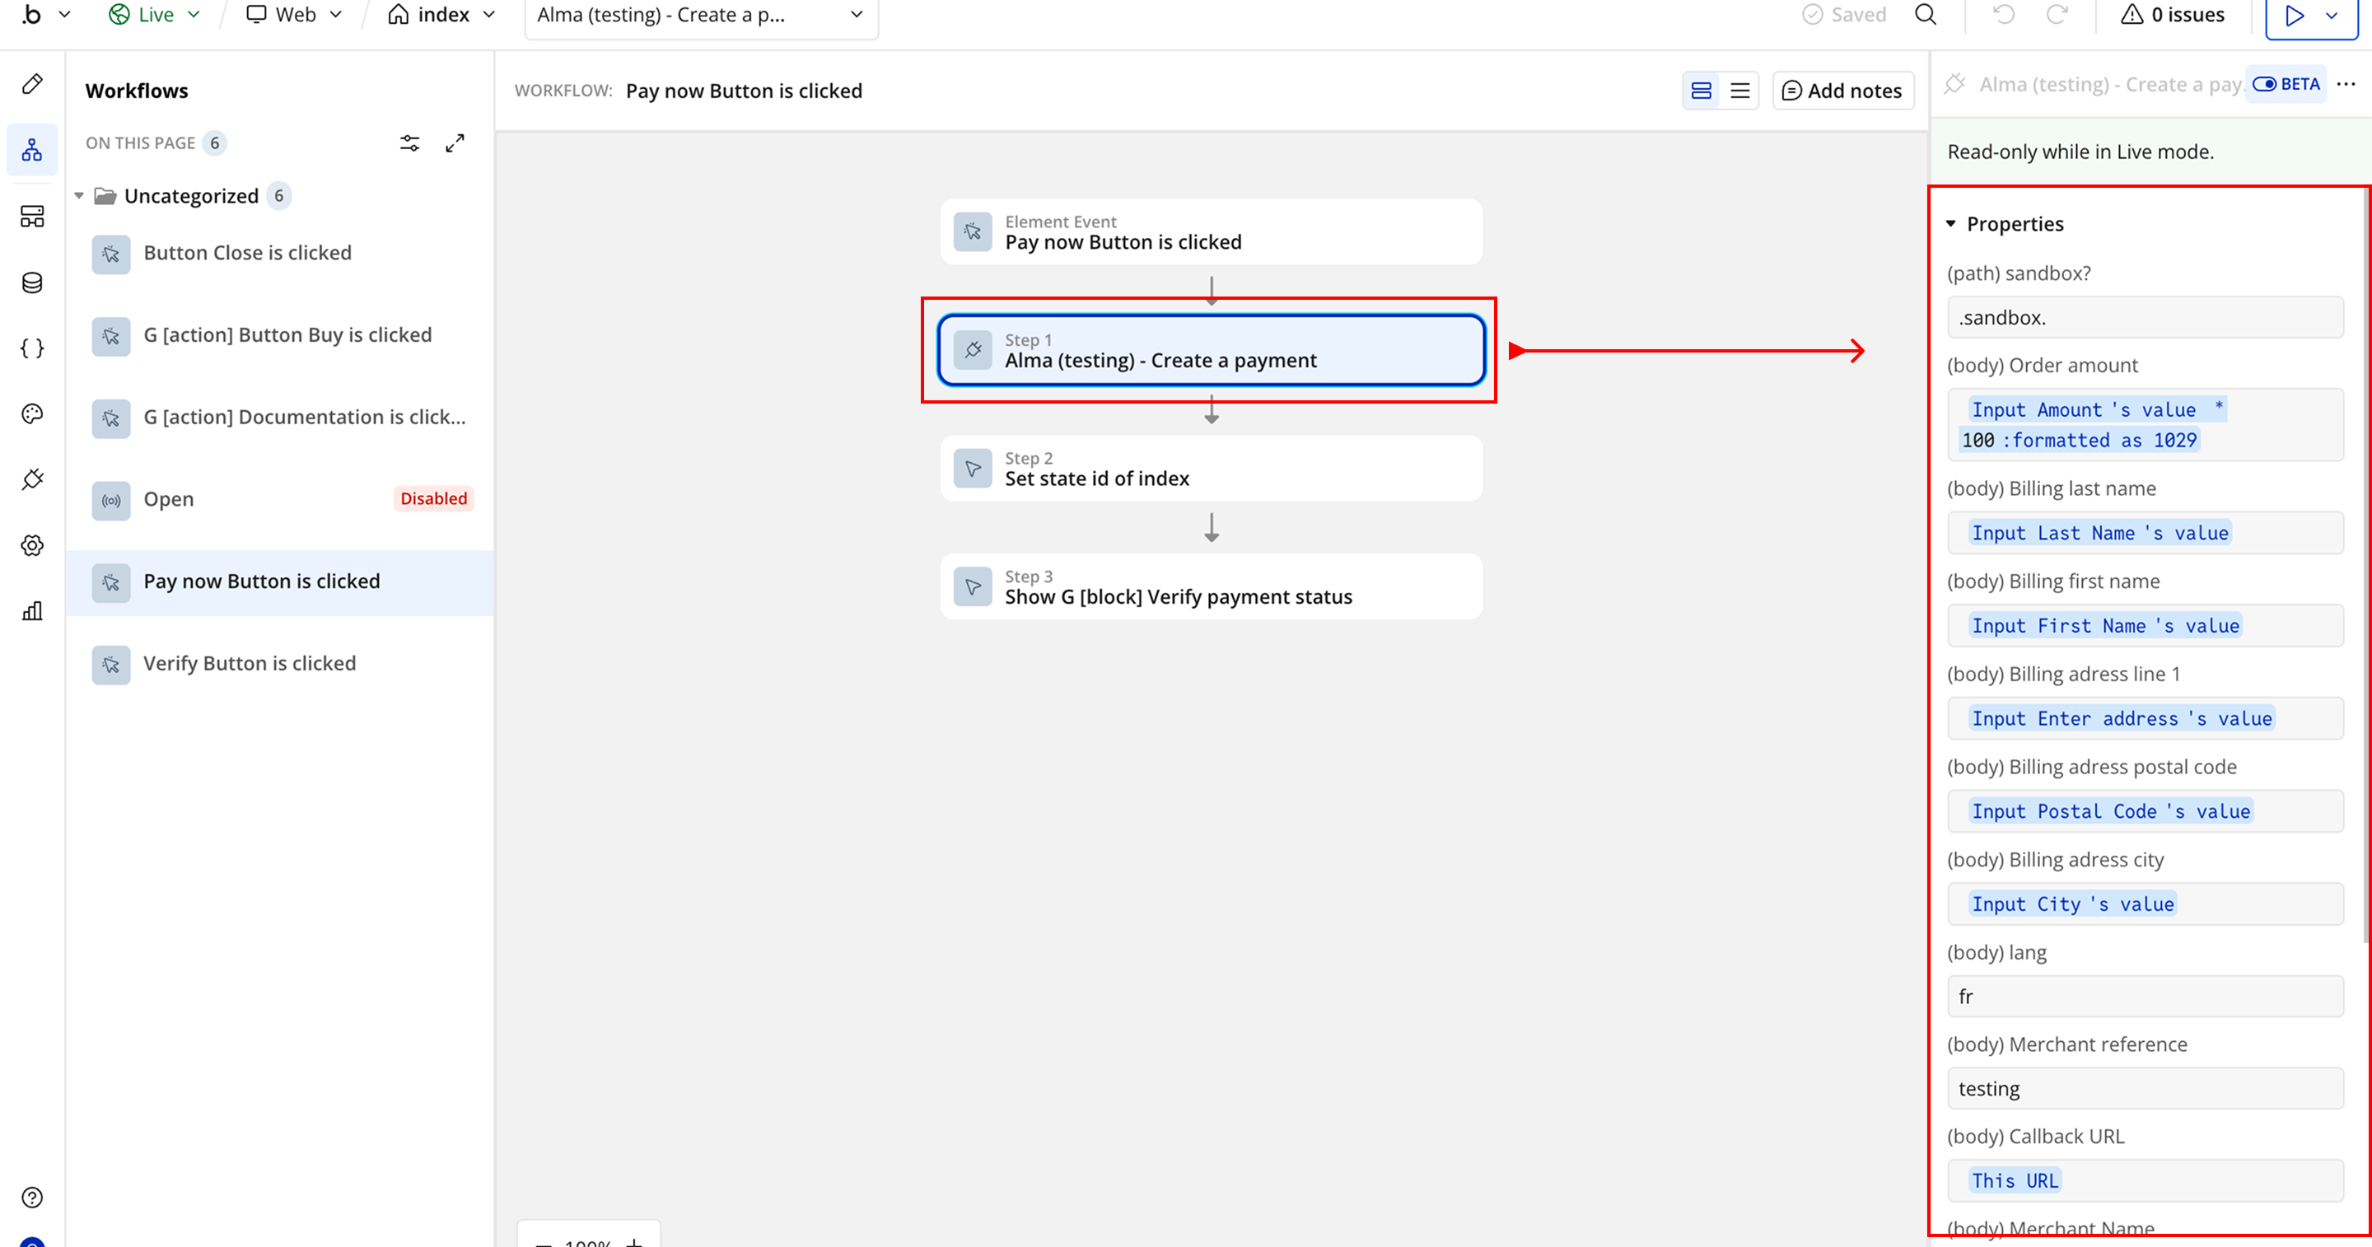The width and height of the screenshot is (2372, 1247).
Task: Open the Design tab pencil icon
Action: click(x=32, y=84)
